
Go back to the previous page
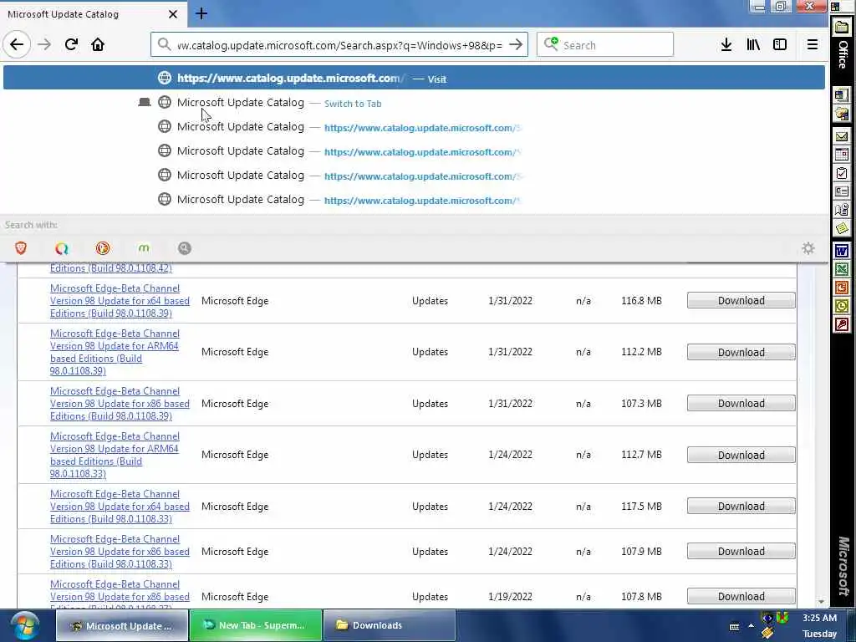[x=17, y=44]
